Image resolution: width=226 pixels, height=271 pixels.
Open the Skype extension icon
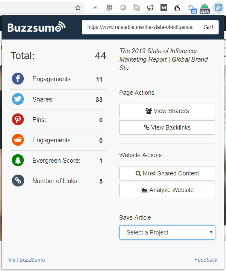pyautogui.click(x=137, y=8)
